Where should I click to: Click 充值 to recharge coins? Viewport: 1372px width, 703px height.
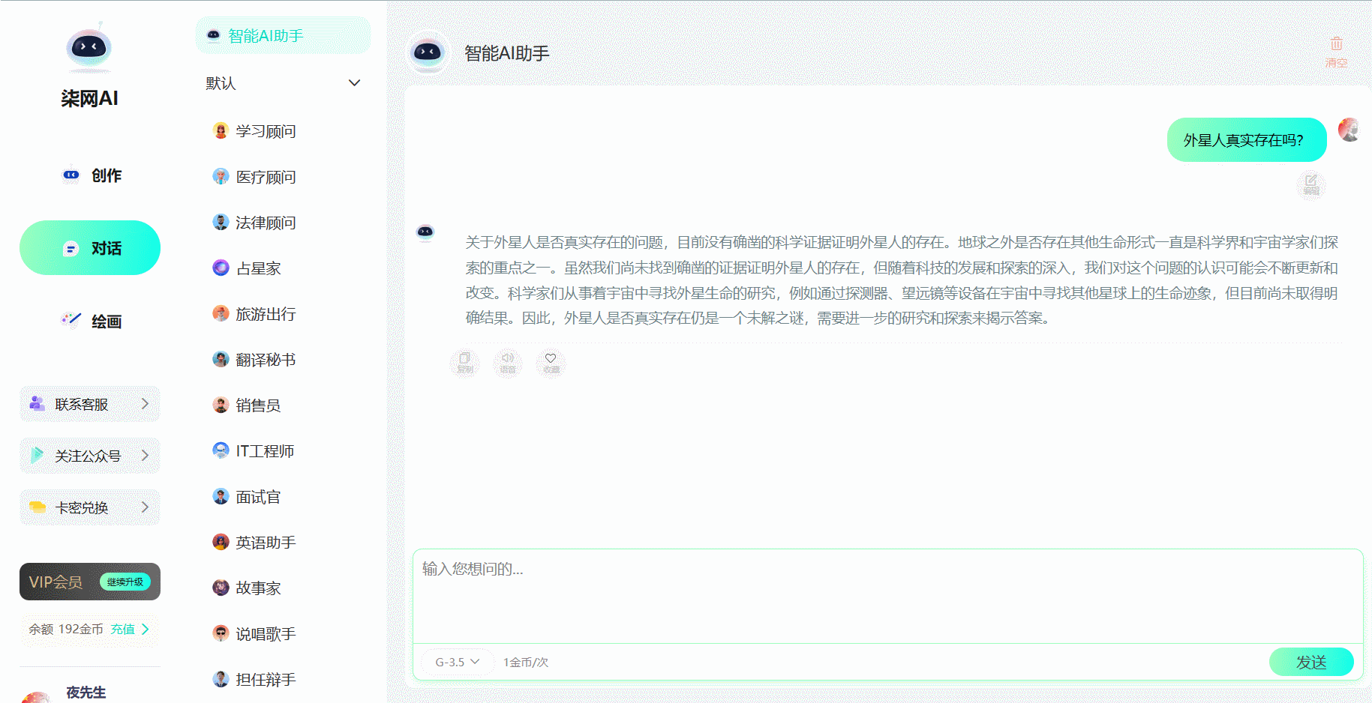click(123, 629)
